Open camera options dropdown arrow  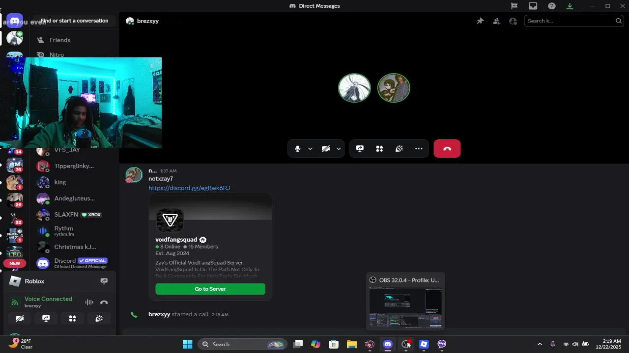coord(339,149)
